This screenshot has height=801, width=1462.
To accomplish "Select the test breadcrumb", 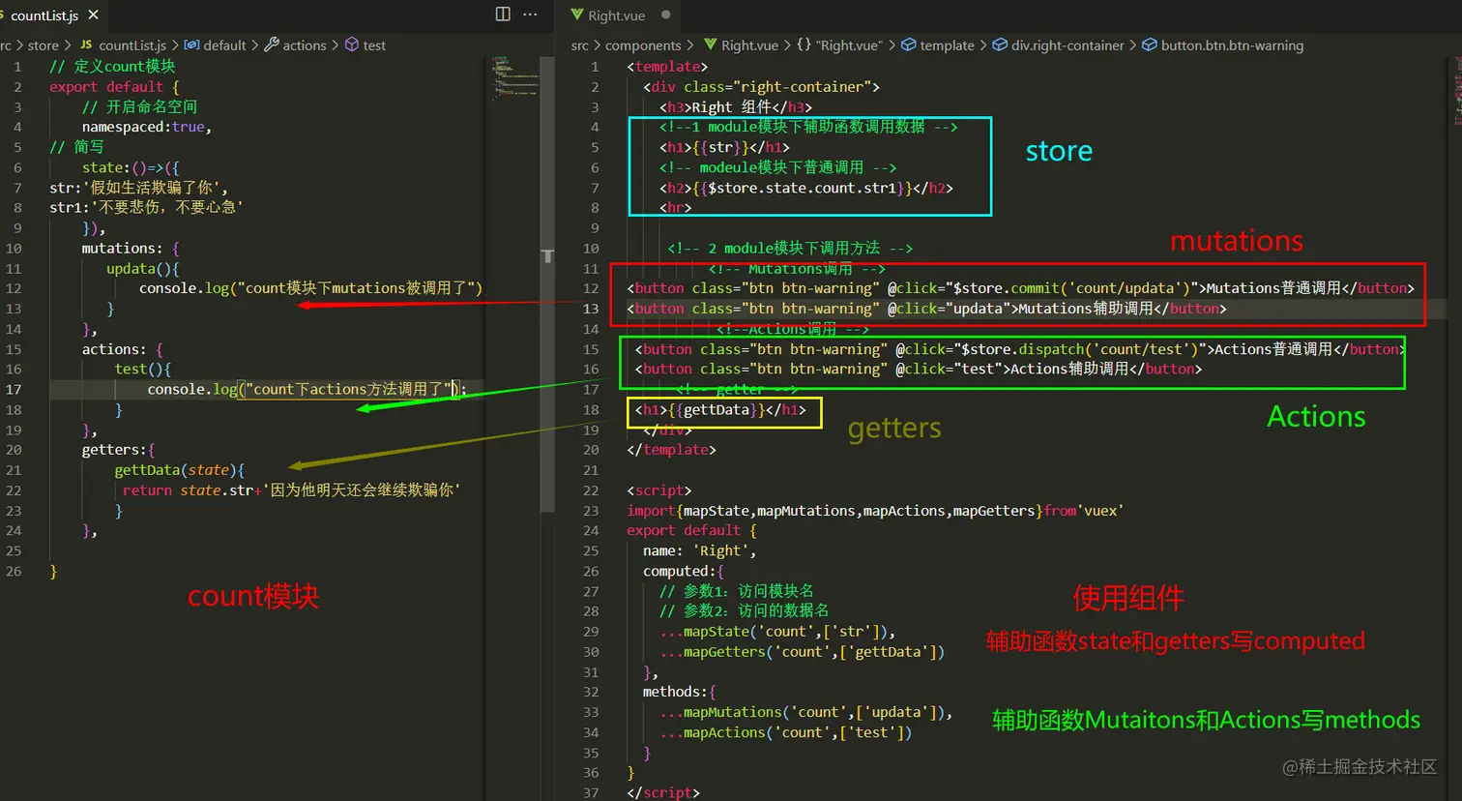I will (x=374, y=45).
